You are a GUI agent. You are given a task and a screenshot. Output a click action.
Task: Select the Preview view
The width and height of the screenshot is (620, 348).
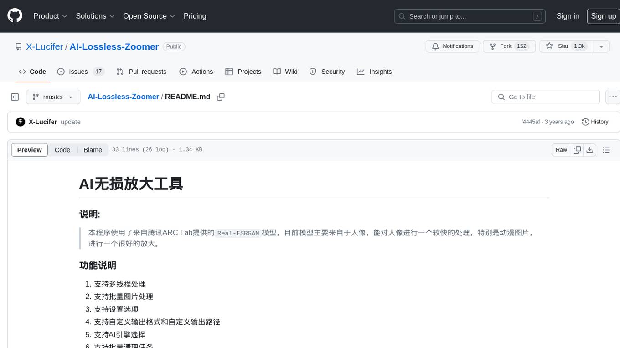tap(30, 150)
